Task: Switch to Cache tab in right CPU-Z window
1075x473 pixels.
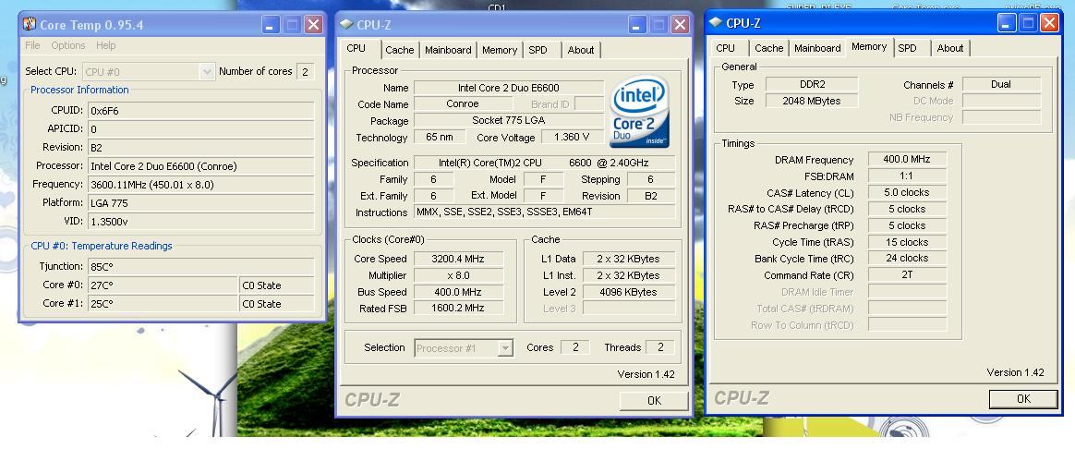Action: pos(769,48)
